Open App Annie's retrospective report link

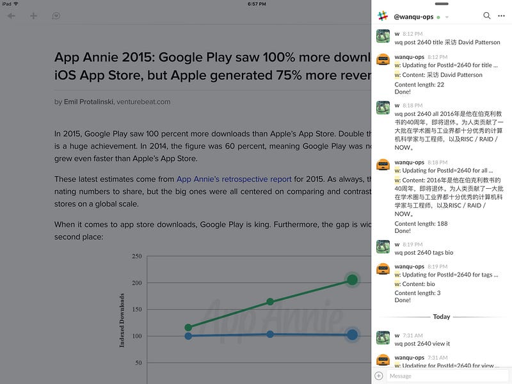234,179
